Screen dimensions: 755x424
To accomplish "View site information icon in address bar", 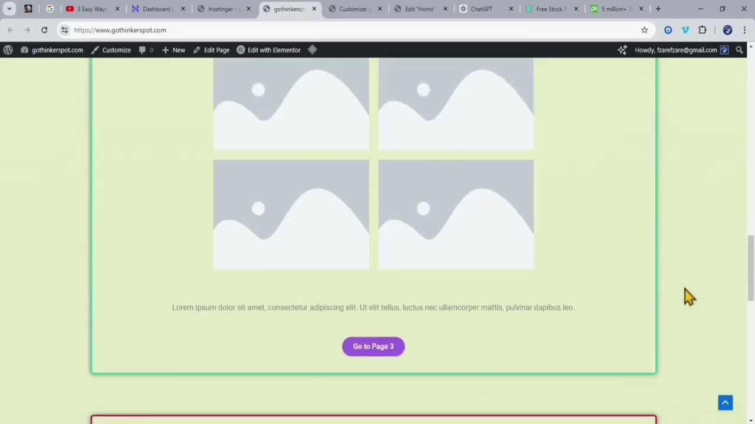I will pyautogui.click(x=64, y=30).
